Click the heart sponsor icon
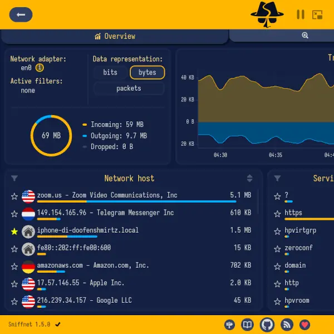The width and height of the screenshot is (334, 334). click(x=304, y=325)
